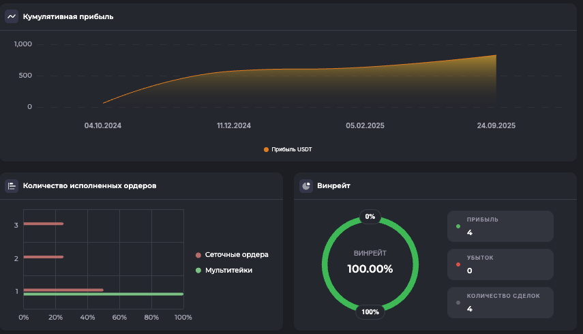Click the line chart icon beside Кумулятивная прибыль
Viewport: 583px width, 334px height.
[x=12, y=16]
